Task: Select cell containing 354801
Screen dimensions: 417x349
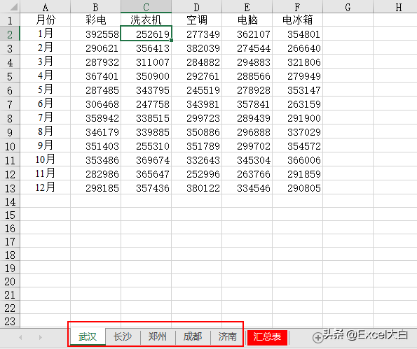Action: coord(297,34)
